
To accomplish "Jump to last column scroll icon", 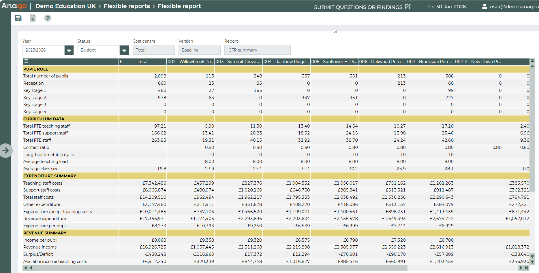I will point(527,268).
